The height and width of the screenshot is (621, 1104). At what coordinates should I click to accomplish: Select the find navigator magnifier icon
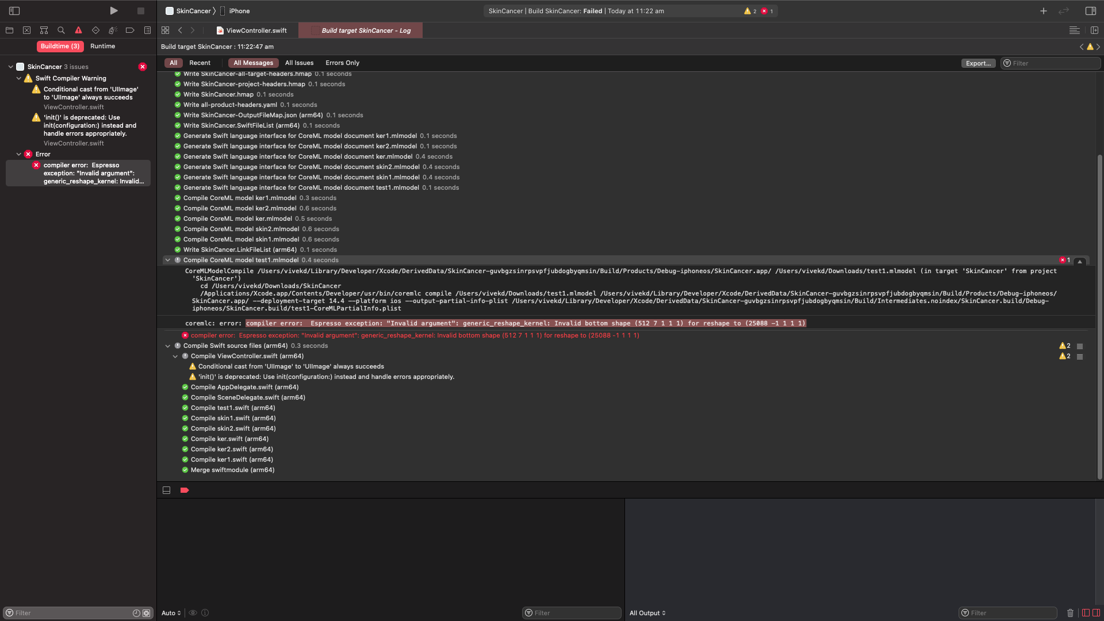[x=61, y=30]
